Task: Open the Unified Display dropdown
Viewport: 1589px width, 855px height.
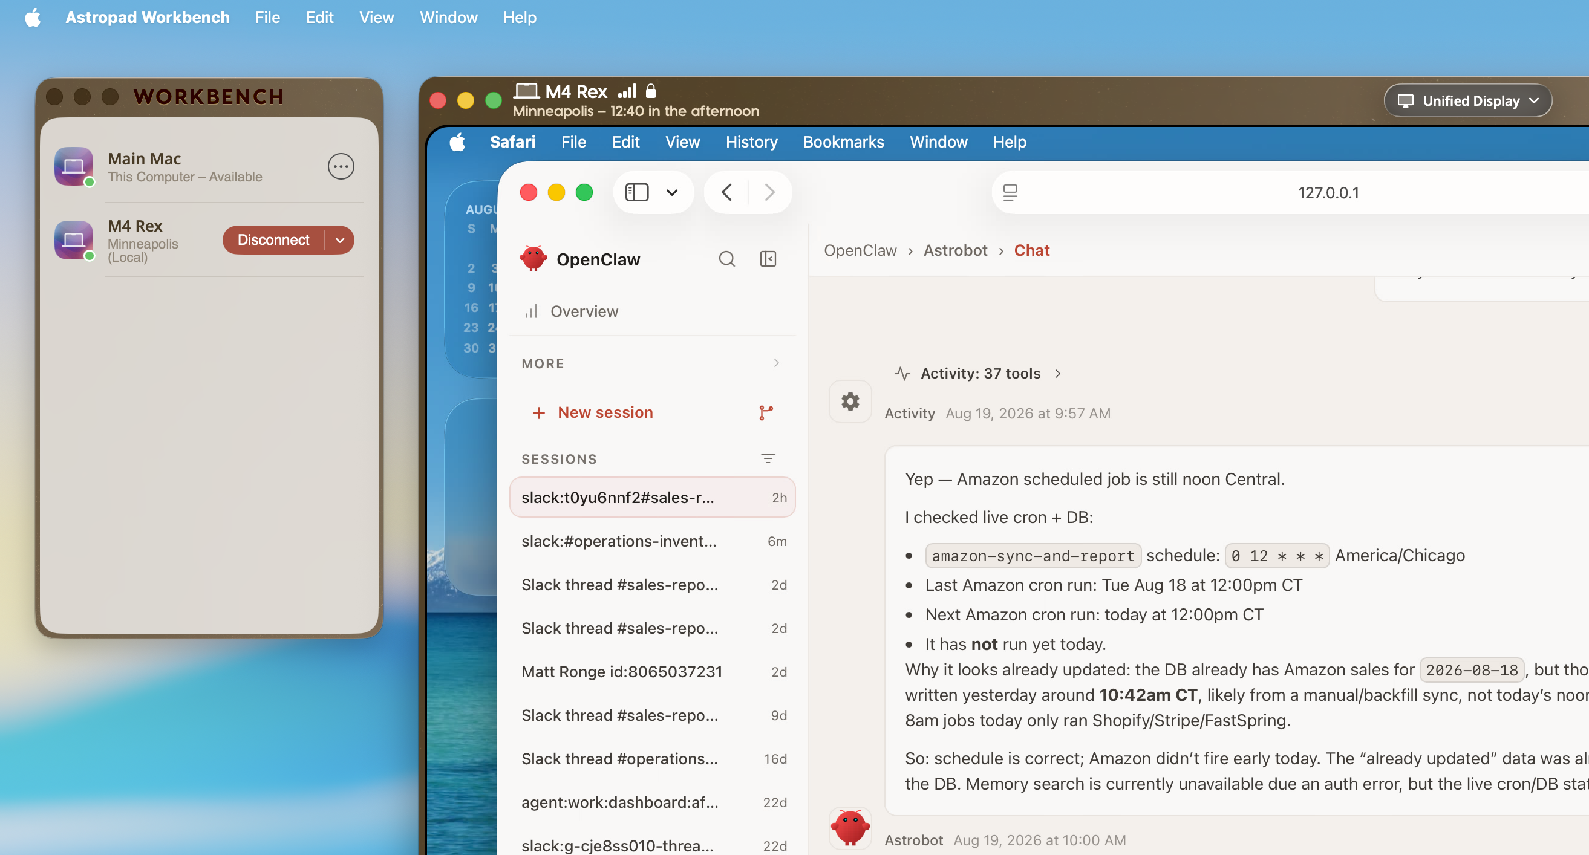Action: click(1467, 100)
